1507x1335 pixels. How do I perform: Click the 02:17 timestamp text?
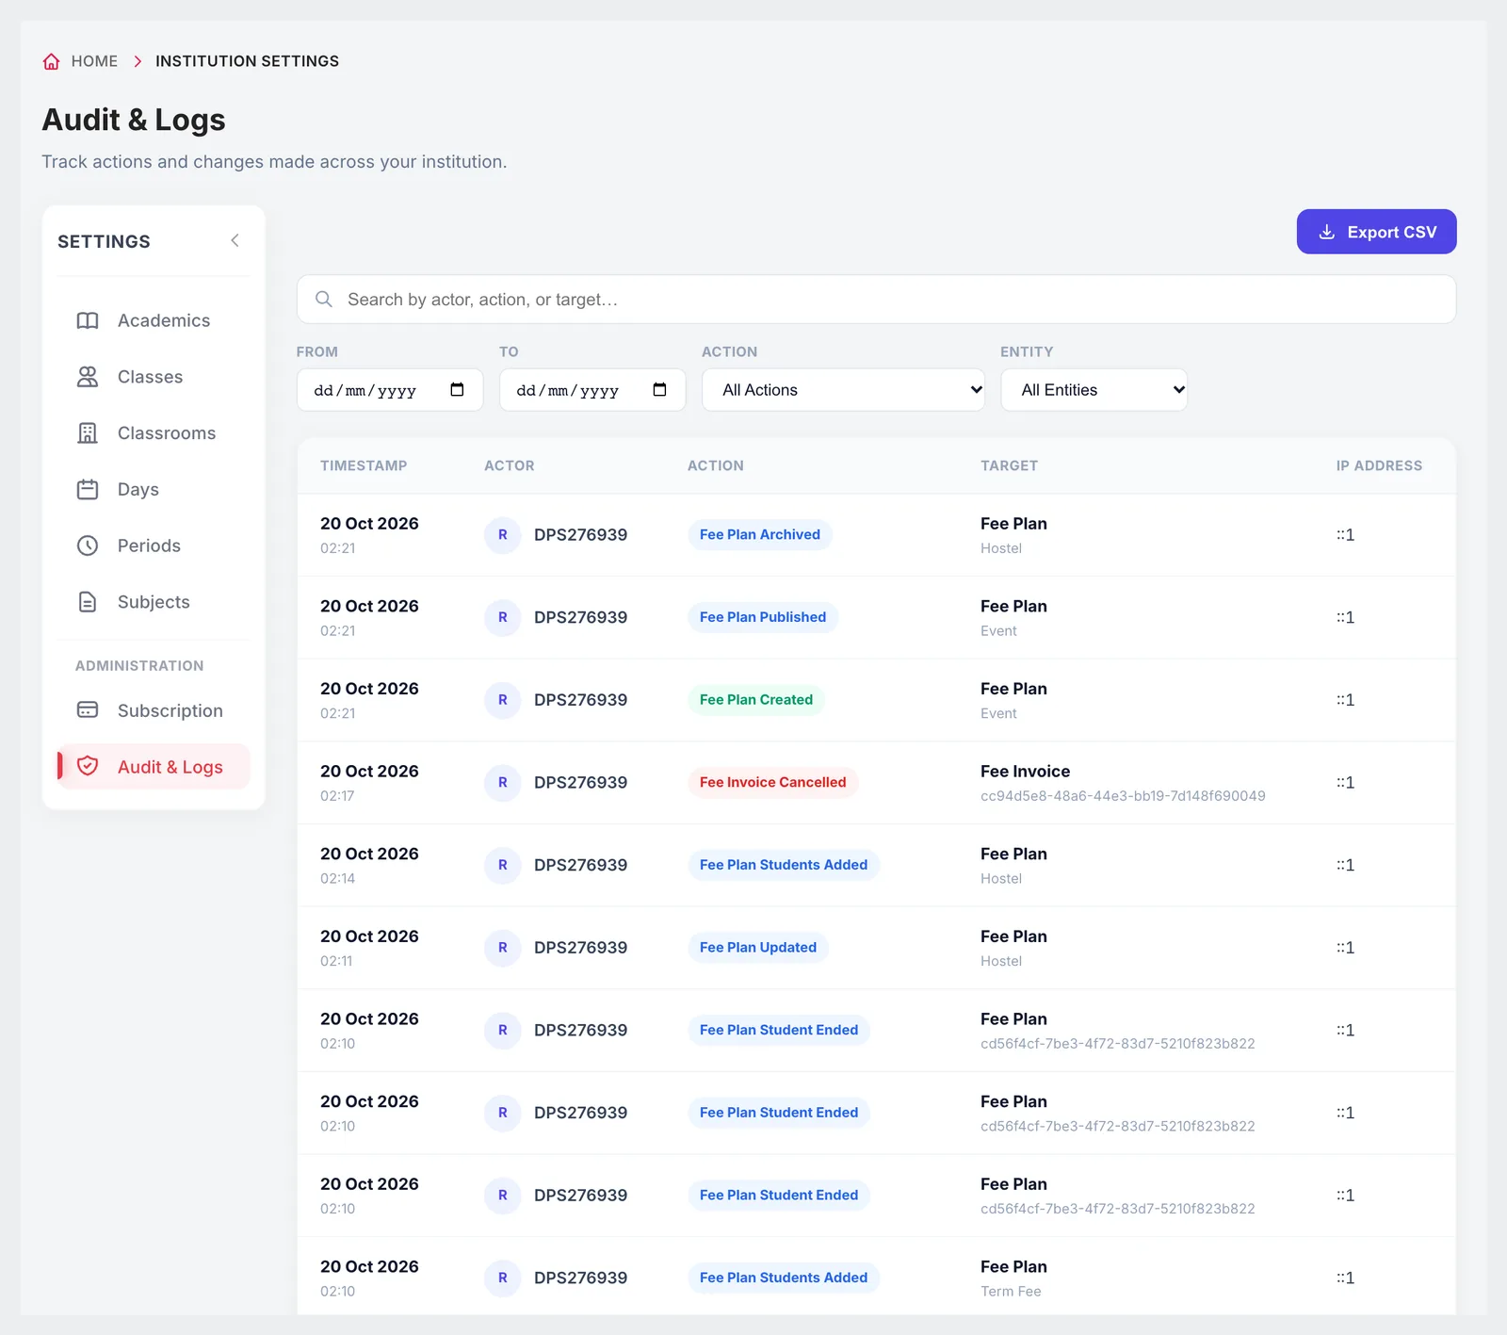(x=337, y=796)
